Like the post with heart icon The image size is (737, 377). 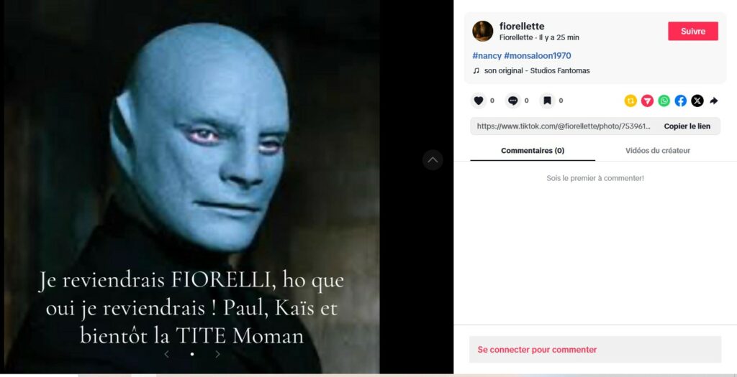(x=479, y=101)
